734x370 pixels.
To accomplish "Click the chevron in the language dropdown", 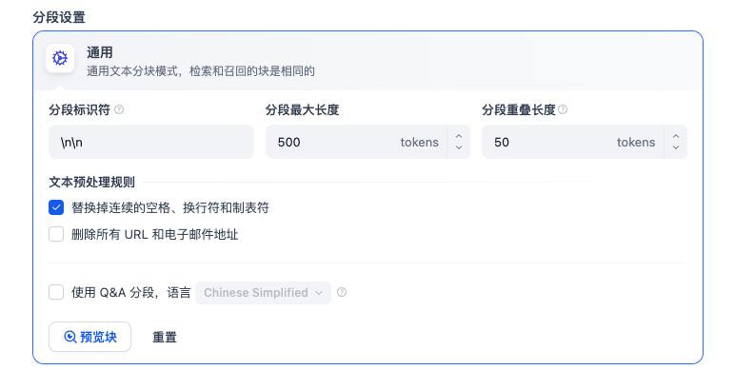I will click(x=319, y=293).
